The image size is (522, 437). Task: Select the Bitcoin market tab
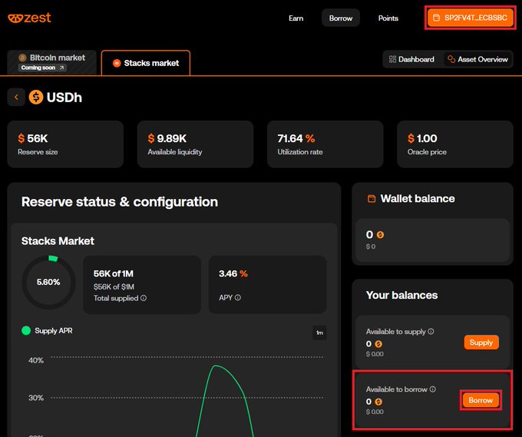52,62
